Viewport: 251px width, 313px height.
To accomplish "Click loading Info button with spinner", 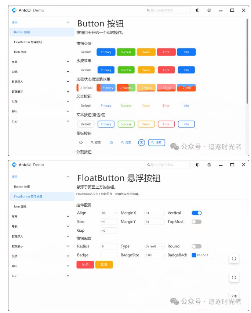I will pos(186,88).
